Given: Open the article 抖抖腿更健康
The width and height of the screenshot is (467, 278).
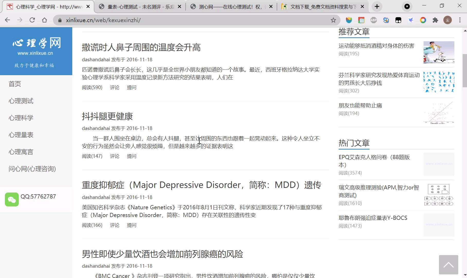Looking at the screenshot, I should pyautogui.click(x=107, y=116).
